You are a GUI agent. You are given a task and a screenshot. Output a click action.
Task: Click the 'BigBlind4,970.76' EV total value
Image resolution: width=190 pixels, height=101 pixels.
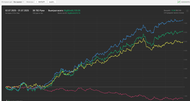[74, 13]
